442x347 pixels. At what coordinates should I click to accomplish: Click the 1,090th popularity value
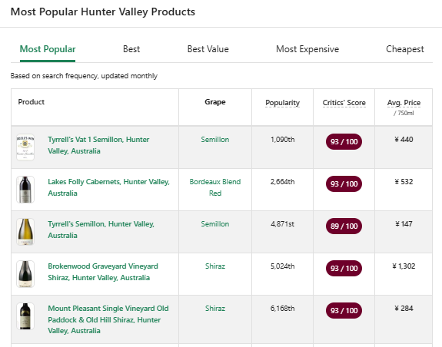coord(282,140)
